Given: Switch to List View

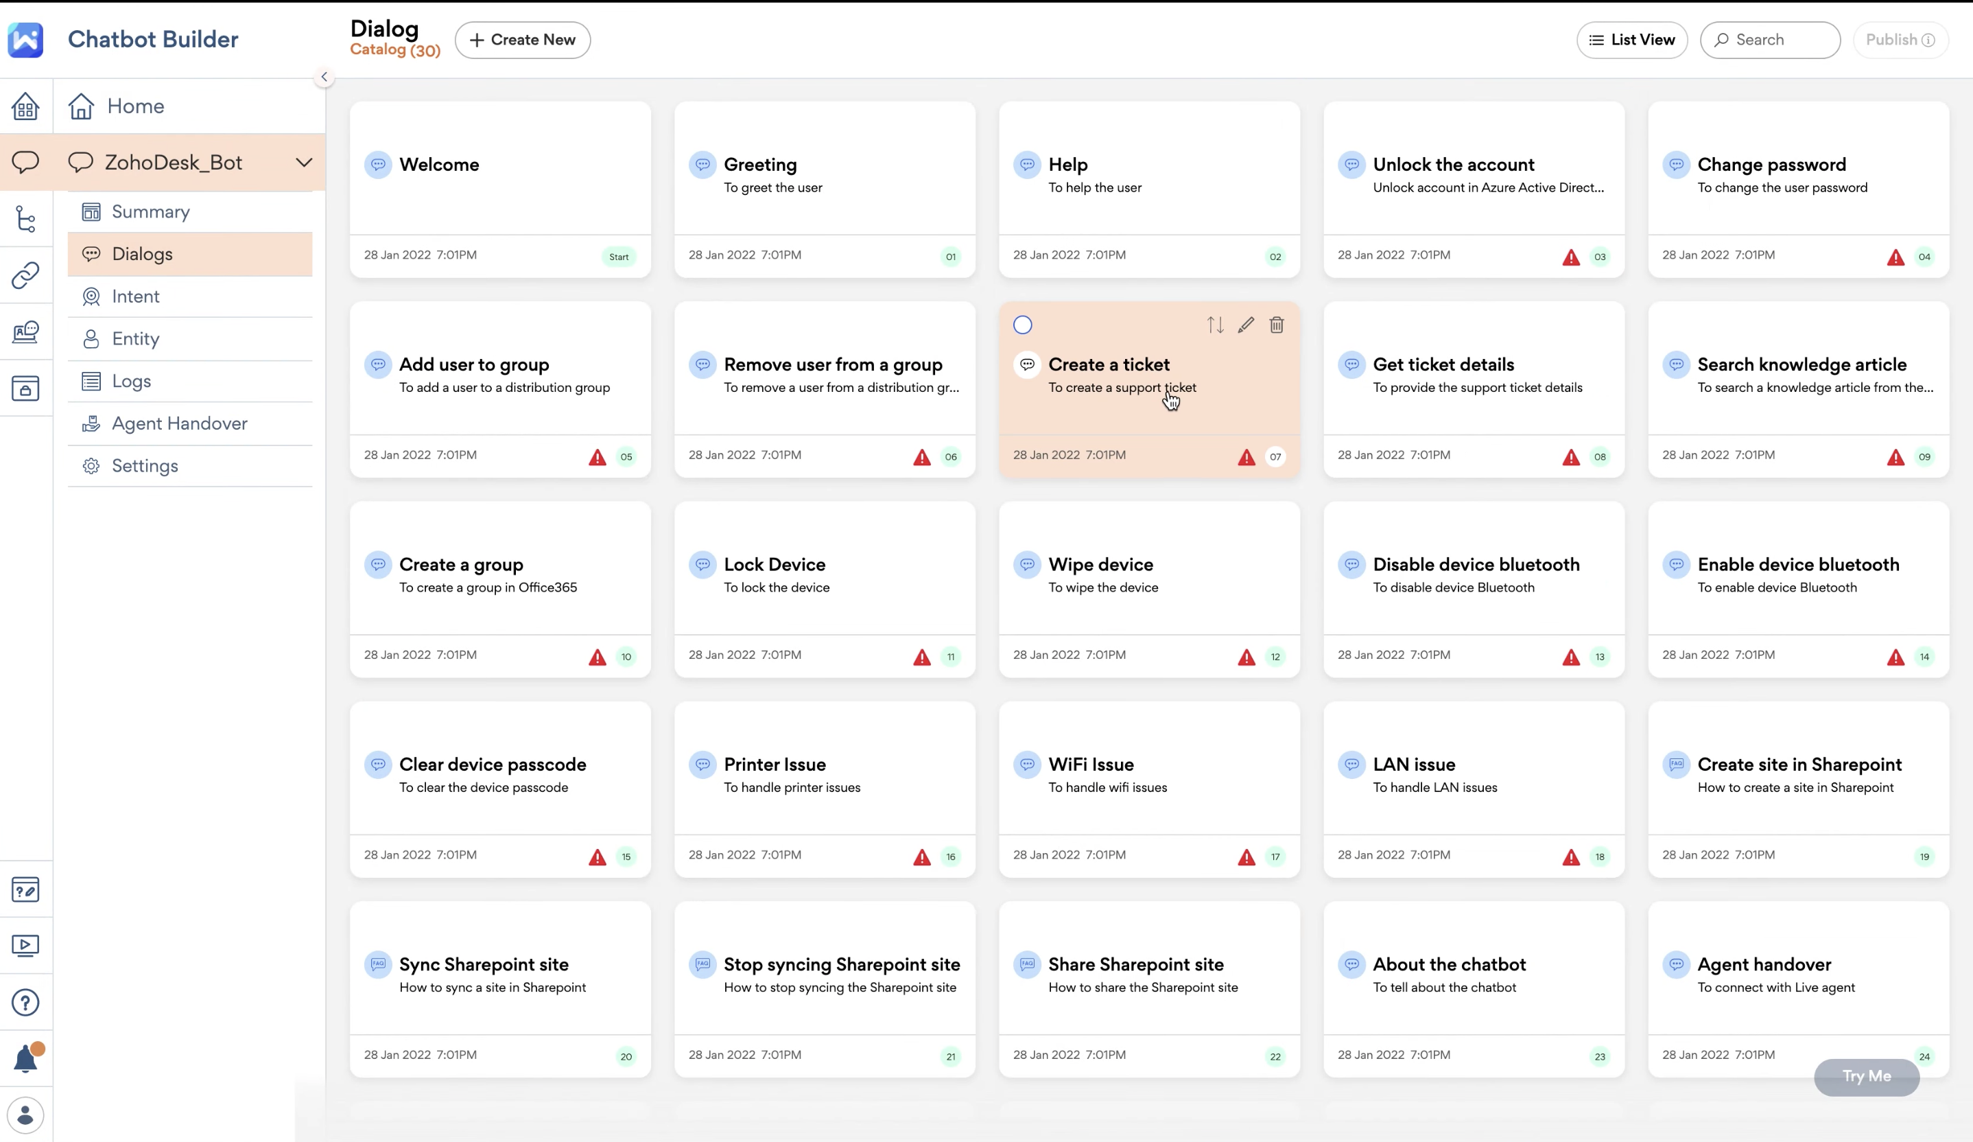Looking at the screenshot, I should pyautogui.click(x=1631, y=40).
